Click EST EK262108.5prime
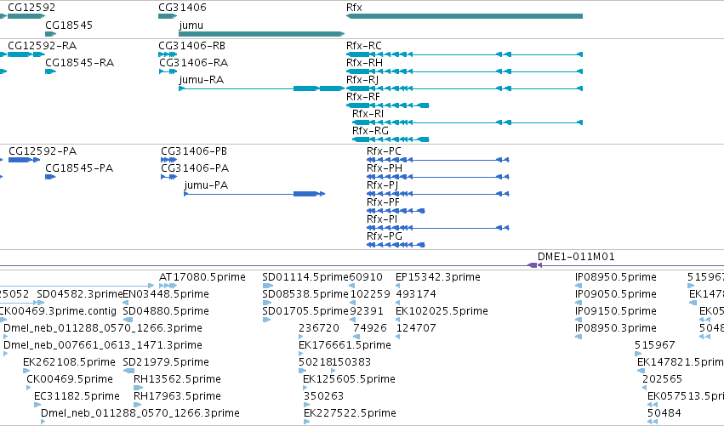The height and width of the screenshot is (426, 724). tap(69, 363)
